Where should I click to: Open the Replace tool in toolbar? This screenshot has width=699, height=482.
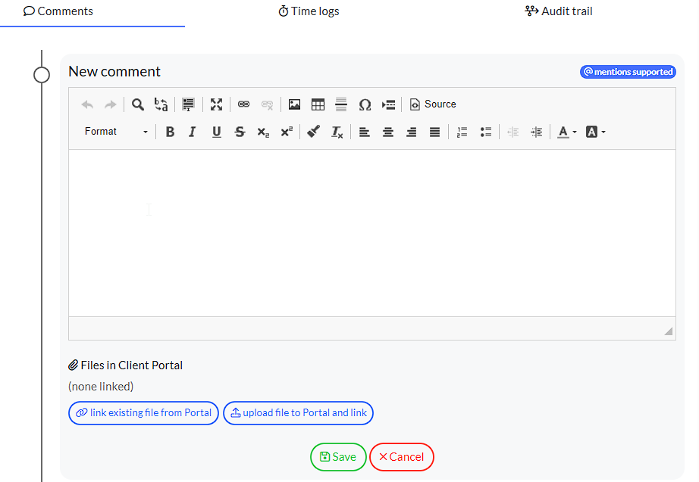161,104
